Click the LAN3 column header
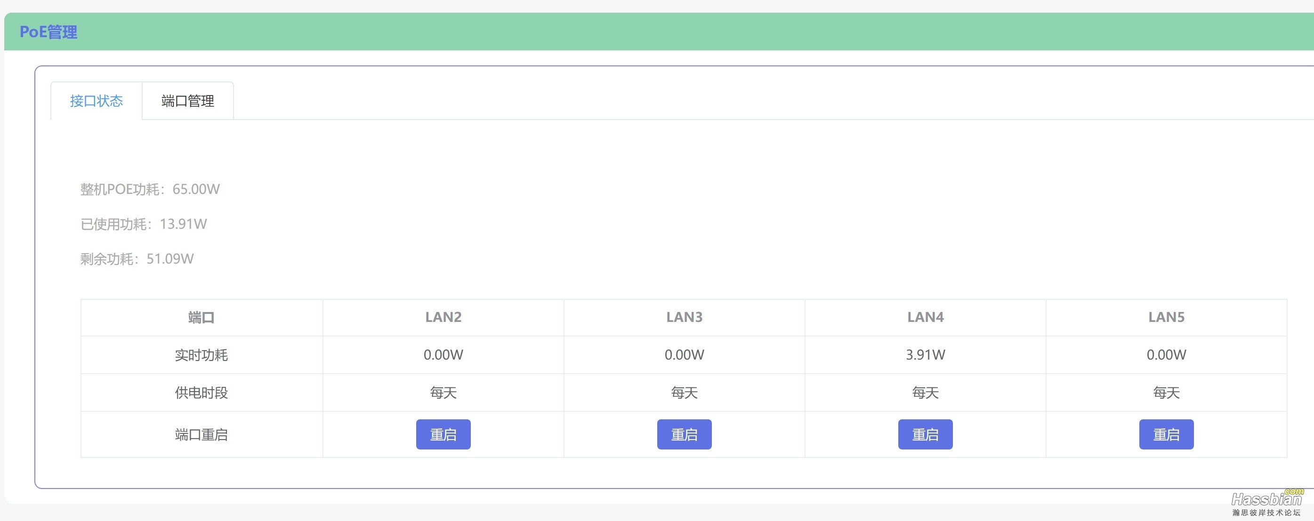This screenshot has height=521, width=1314. (x=684, y=317)
